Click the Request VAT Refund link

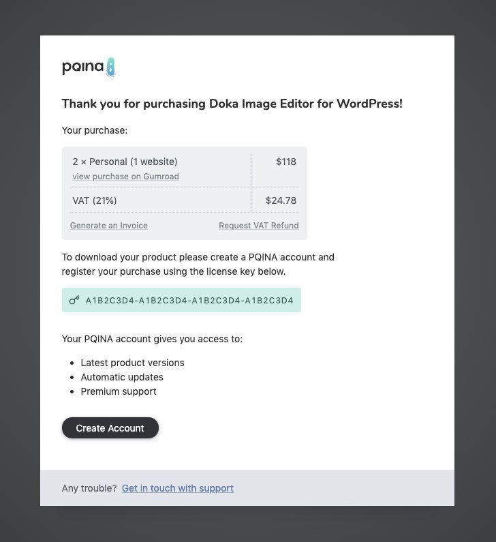[258, 226]
